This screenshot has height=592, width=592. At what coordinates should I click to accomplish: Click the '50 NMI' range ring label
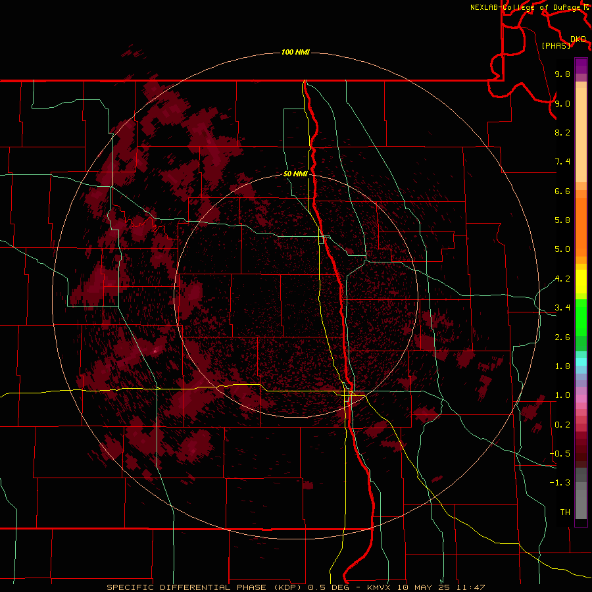tap(295, 174)
